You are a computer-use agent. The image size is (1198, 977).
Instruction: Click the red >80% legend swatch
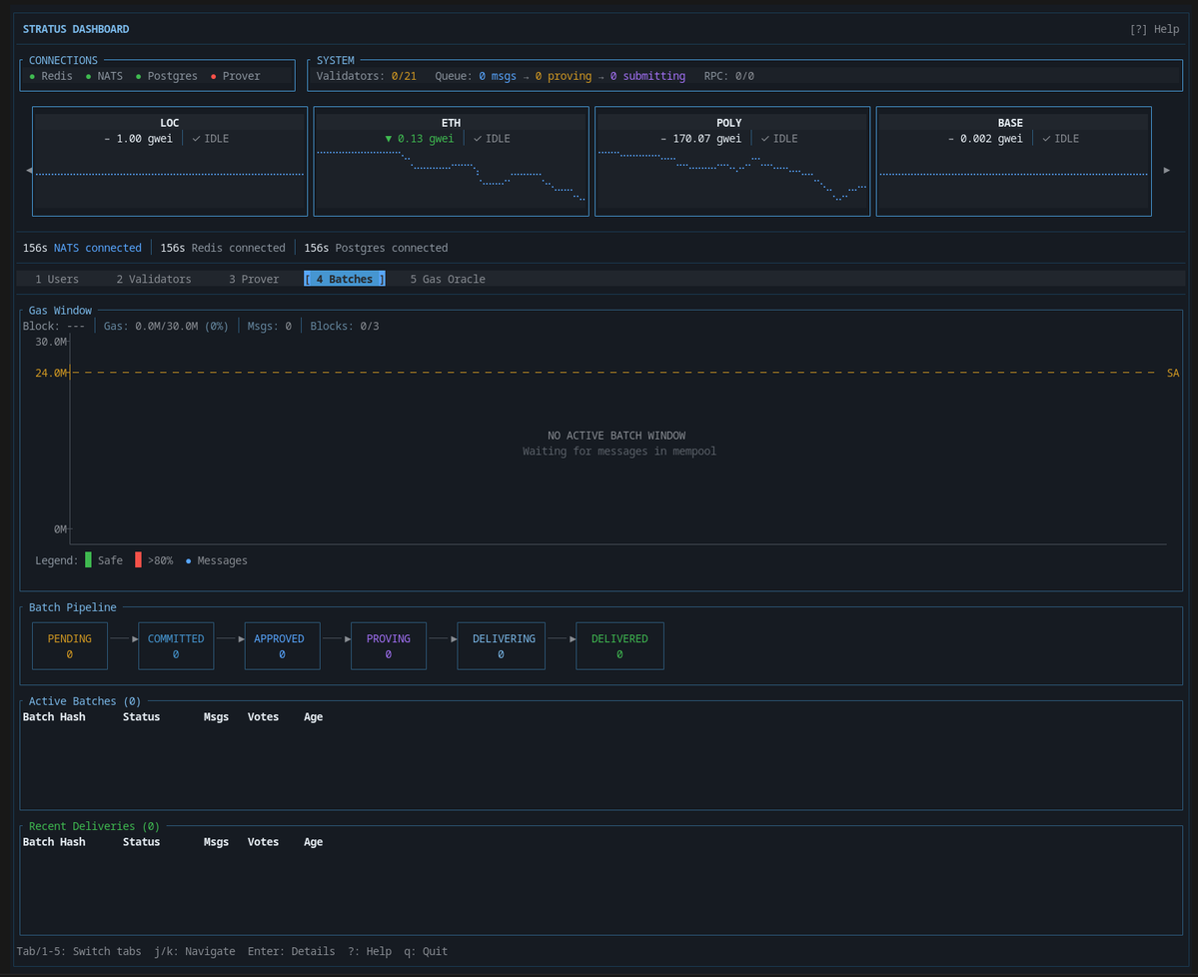point(138,559)
